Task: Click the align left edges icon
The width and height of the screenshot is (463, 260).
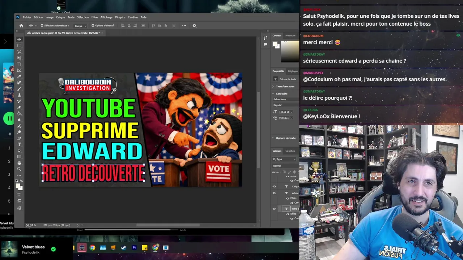Action: coord(123,26)
